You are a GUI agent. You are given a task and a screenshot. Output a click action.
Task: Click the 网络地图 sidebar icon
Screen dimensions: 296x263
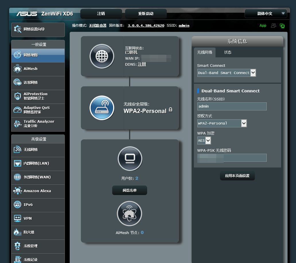point(17,55)
